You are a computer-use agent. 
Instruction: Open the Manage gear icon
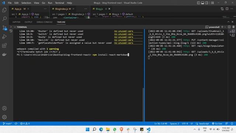(x=4, y=117)
